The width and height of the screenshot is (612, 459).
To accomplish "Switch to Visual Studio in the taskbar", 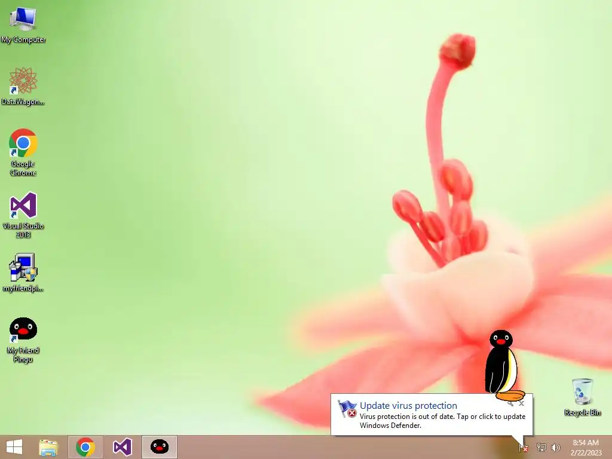I will [122, 447].
